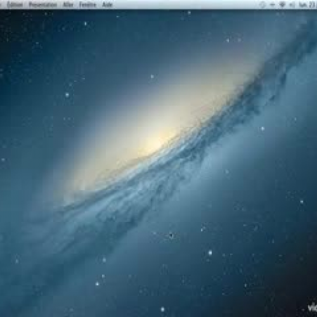Open the Fenêtre menu
Image resolution: width=317 pixels, height=317 pixels.
(x=87, y=4)
